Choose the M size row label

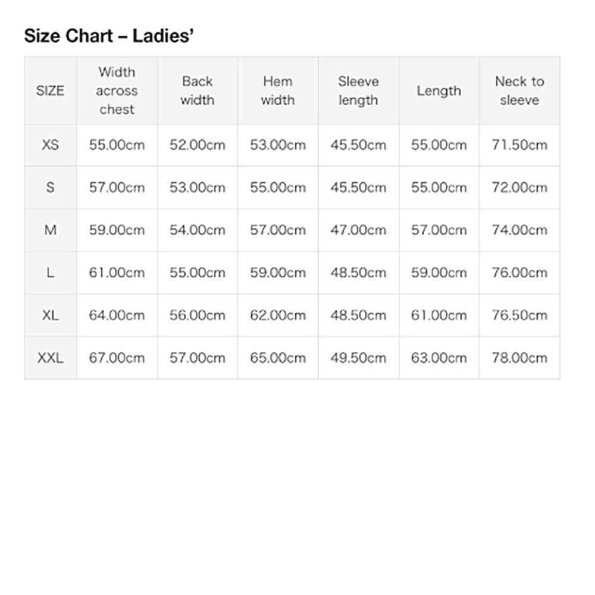pyautogui.click(x=51, y=230)
